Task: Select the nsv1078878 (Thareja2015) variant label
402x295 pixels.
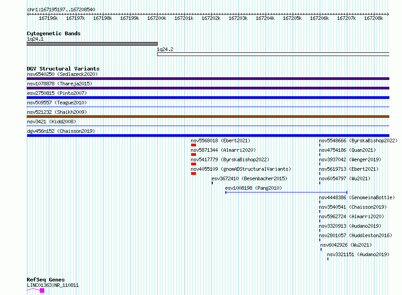Action: (x=60, y=84)
